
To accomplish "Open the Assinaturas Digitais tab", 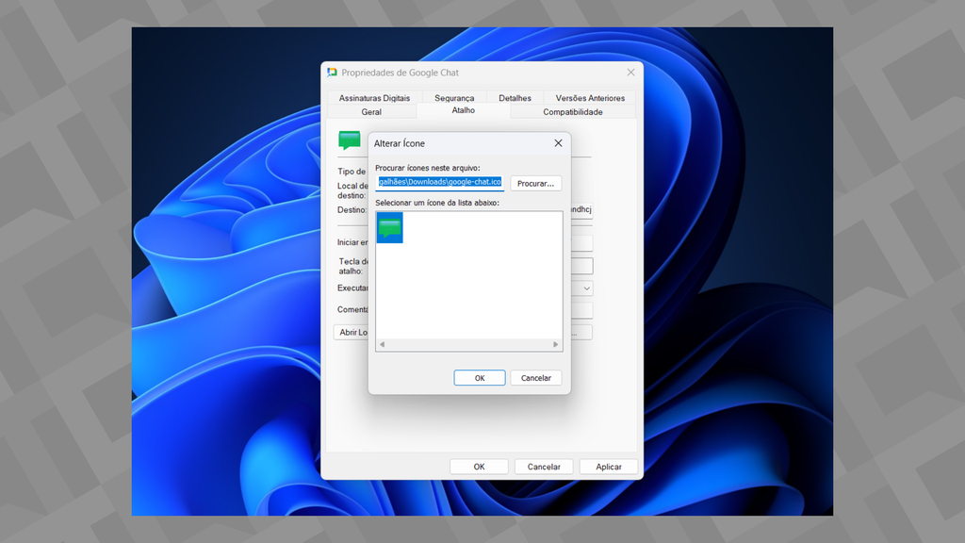I will pyautogui.click(x=374, y=98).
